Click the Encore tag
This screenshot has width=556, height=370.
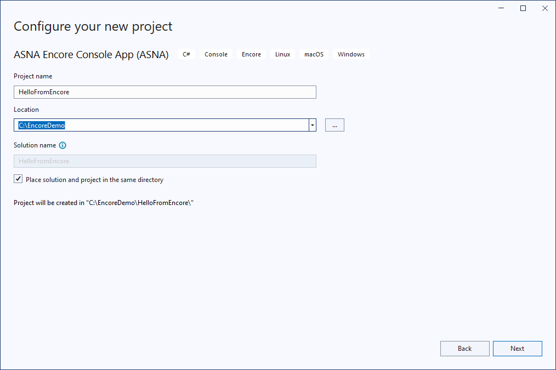pyautogui.click(x=251, y=54)
